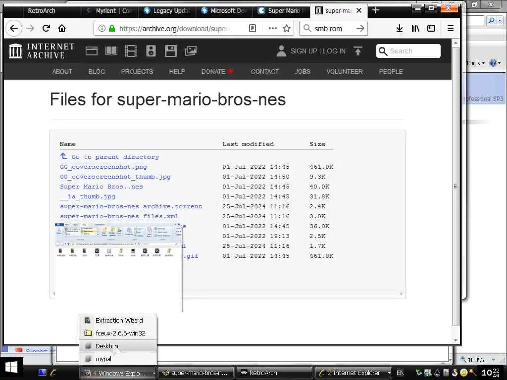
Task: Open 00_coverscreenshot_thumb.jpg link
Action: [115, 177]
